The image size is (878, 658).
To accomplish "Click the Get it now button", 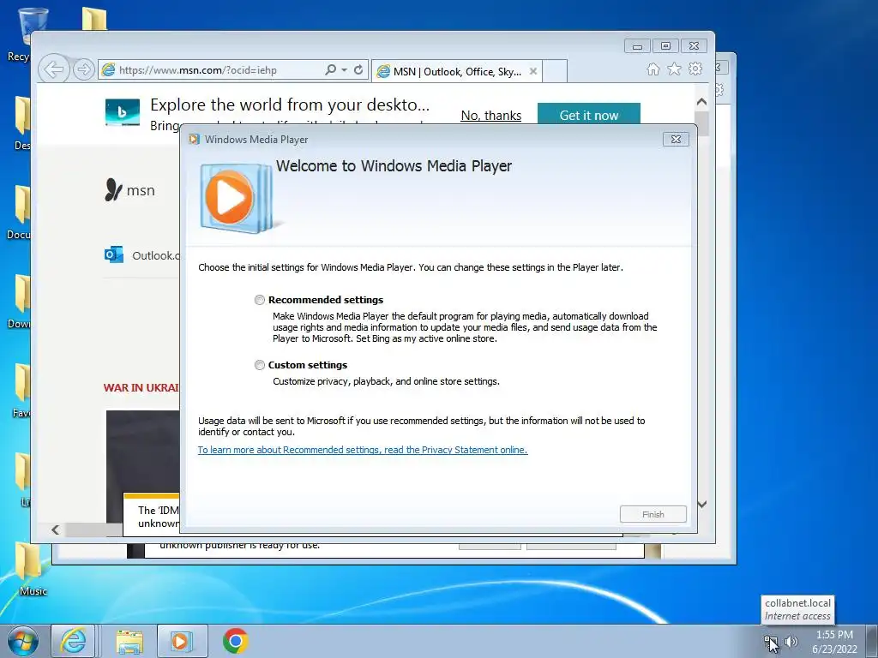I will click(588, 115).
